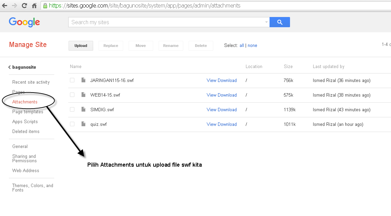Click the file icon beside quiz.swf
Screen dimensions: 391x216
[83, 124]
